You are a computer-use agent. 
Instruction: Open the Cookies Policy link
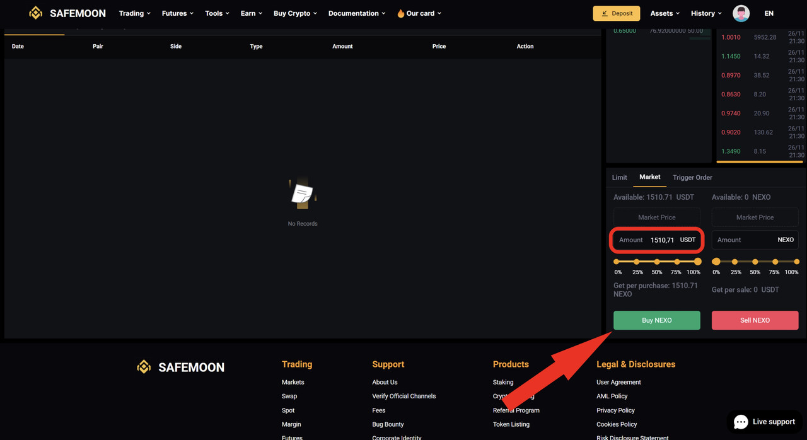pos(617,424)
